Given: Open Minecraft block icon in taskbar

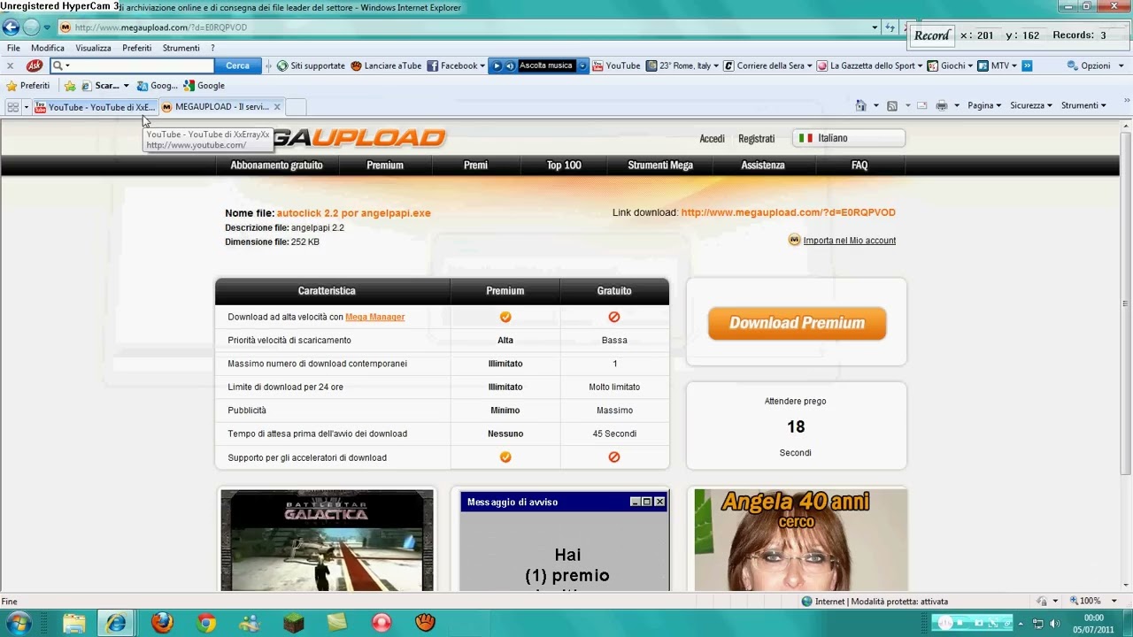Looking at the screenshot, I should [294, 623].
